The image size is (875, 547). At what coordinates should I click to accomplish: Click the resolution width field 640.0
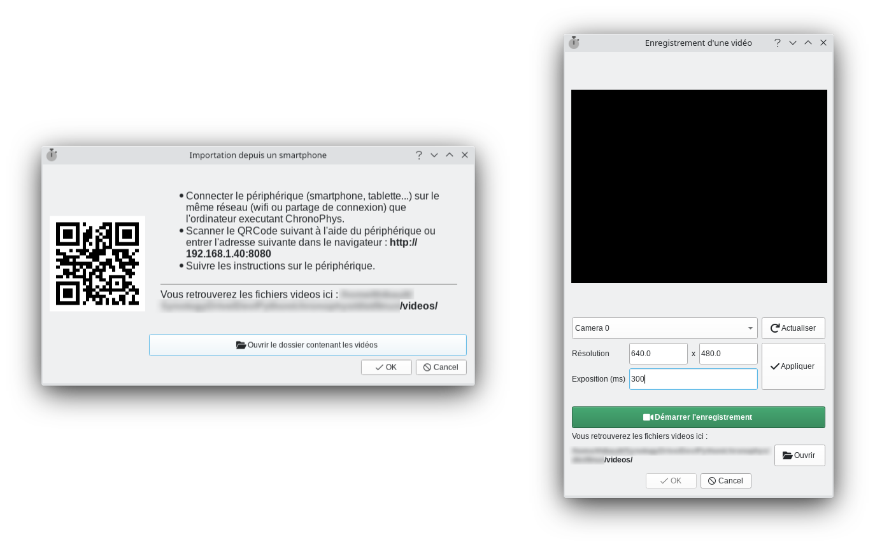pyautogui.click(x=658, y=354)
